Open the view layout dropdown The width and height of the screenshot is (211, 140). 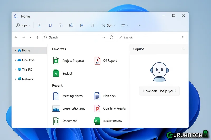point(124,25)
